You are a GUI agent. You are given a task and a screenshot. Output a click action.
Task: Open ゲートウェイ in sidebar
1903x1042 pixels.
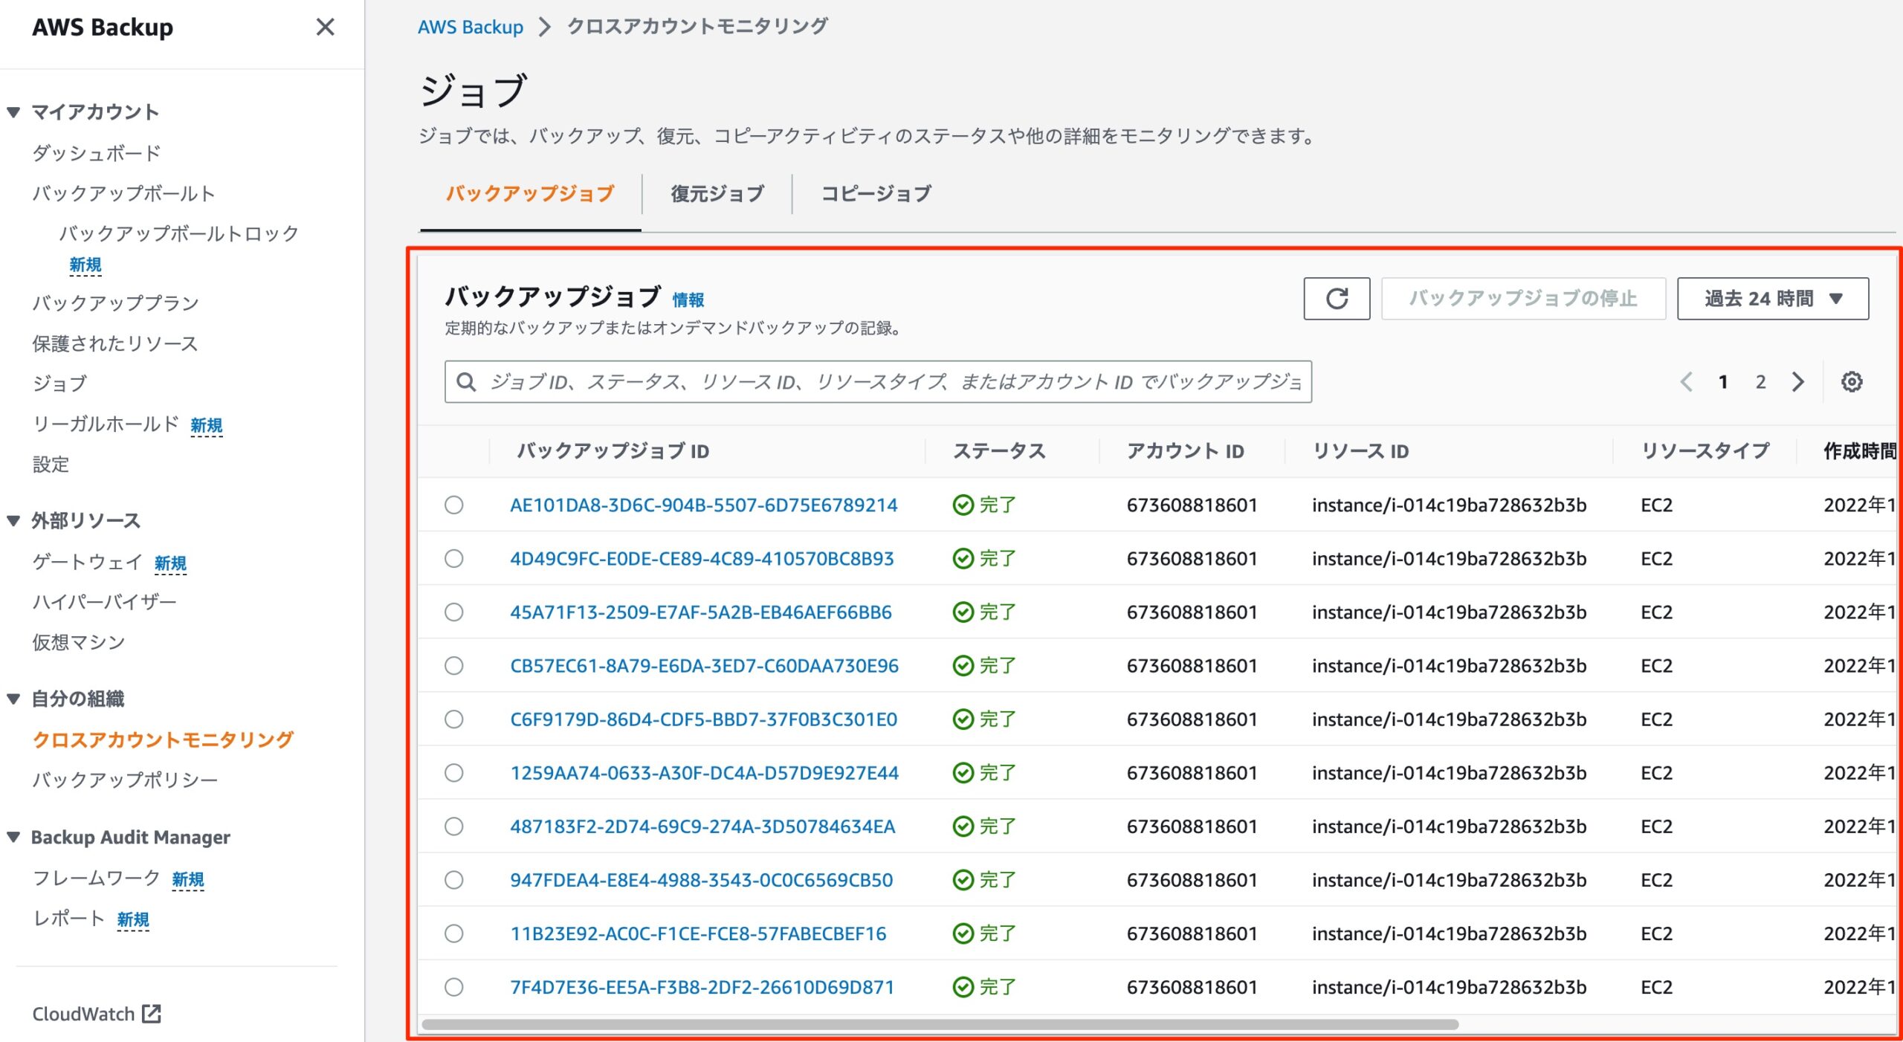coord(87,562)
